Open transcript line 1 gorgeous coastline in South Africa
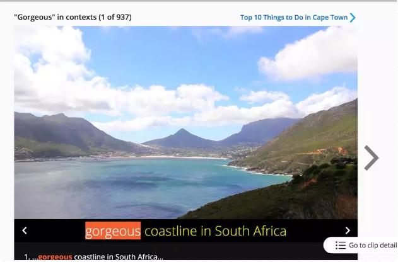 tap(94, 257)
